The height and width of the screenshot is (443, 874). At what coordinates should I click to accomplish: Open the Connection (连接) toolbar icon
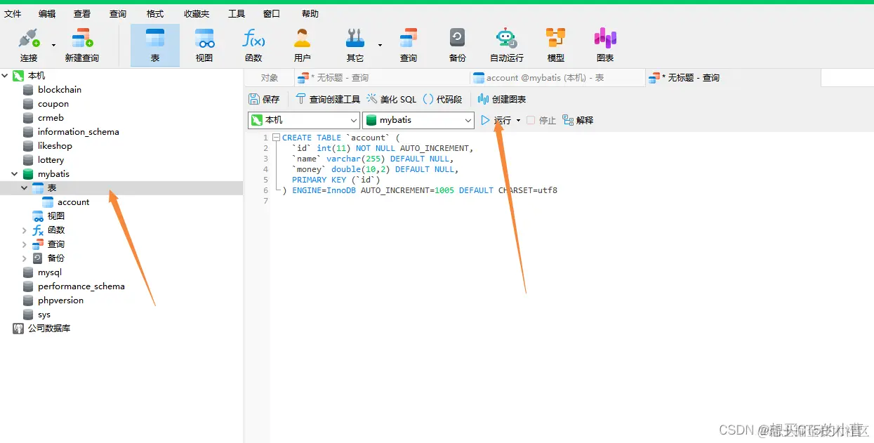coord(29,45)
